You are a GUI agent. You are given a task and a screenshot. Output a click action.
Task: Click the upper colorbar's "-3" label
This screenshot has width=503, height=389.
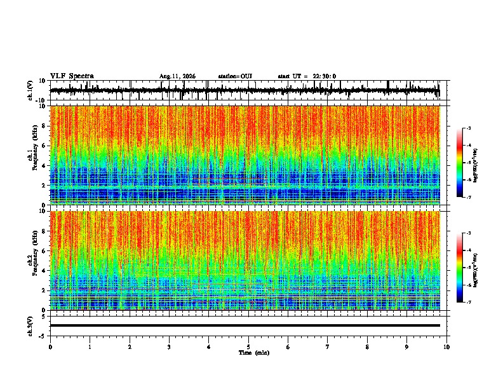point(469,128)
